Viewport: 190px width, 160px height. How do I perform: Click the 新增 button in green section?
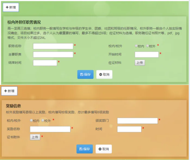(11, 7)
